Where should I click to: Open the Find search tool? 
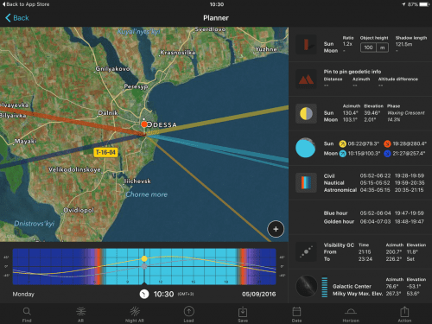[27, 314]
